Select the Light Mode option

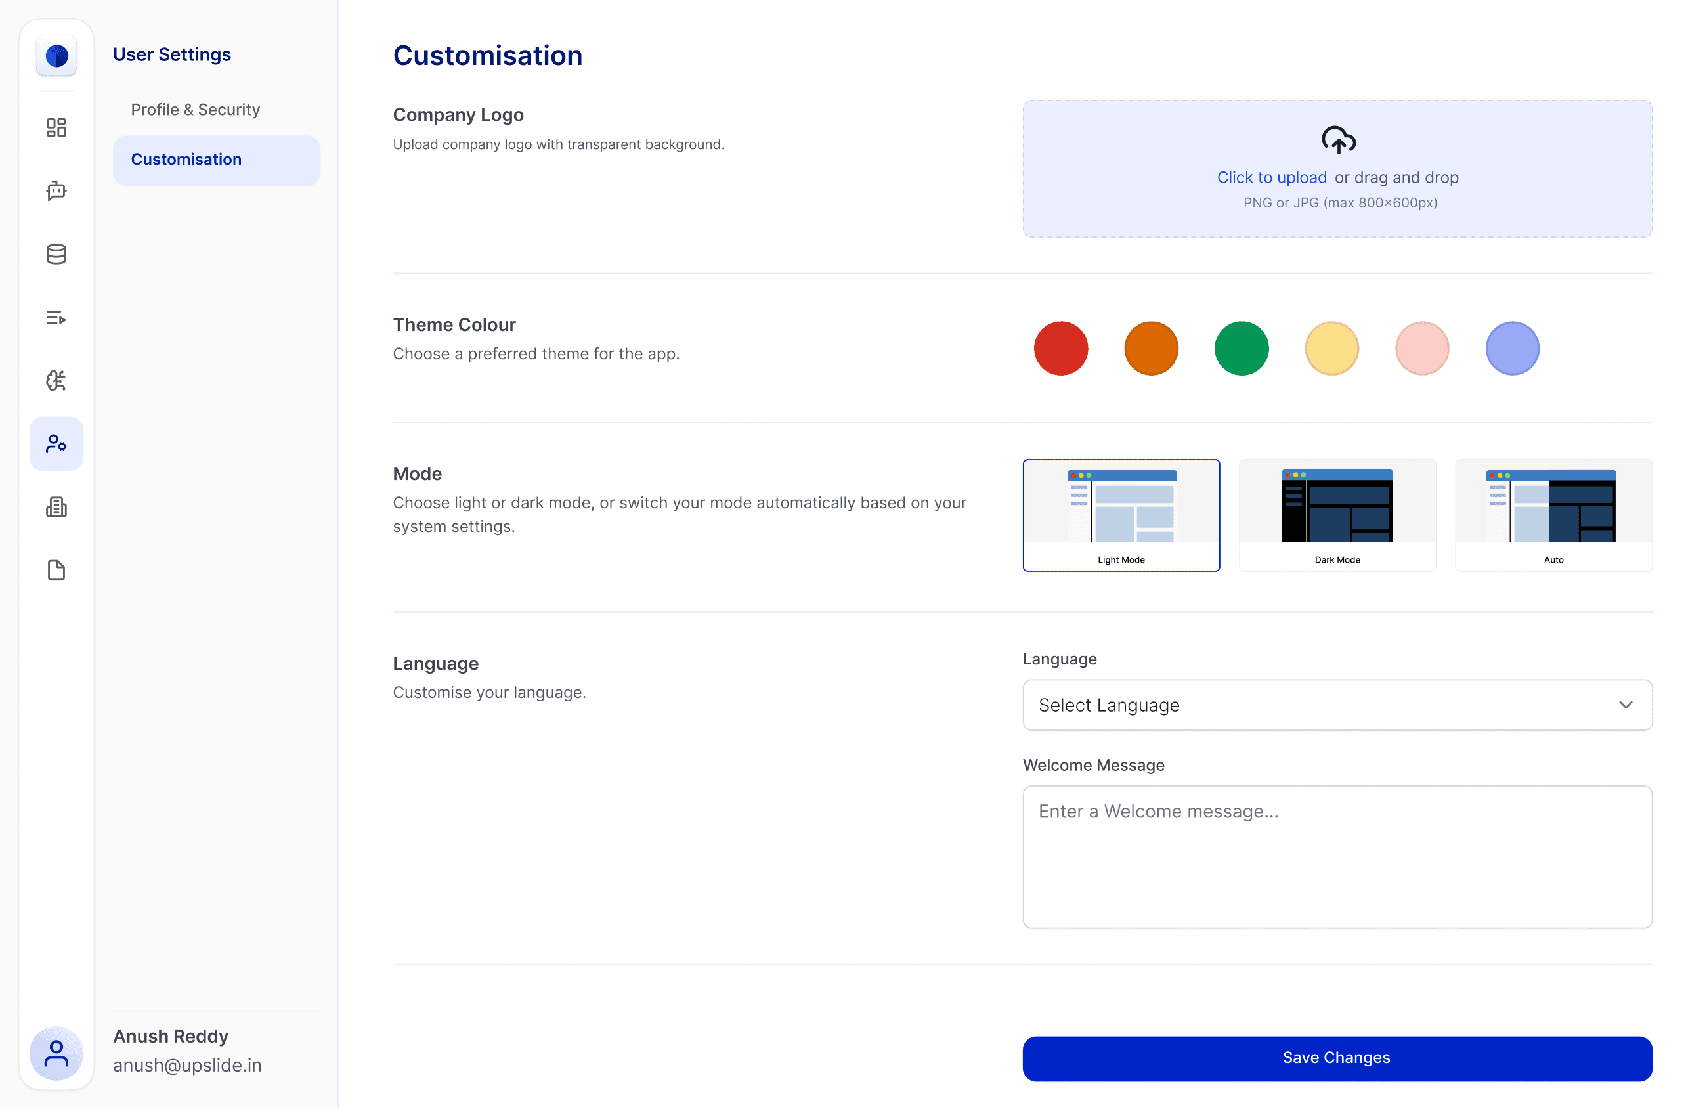[x=1120, y=515]
